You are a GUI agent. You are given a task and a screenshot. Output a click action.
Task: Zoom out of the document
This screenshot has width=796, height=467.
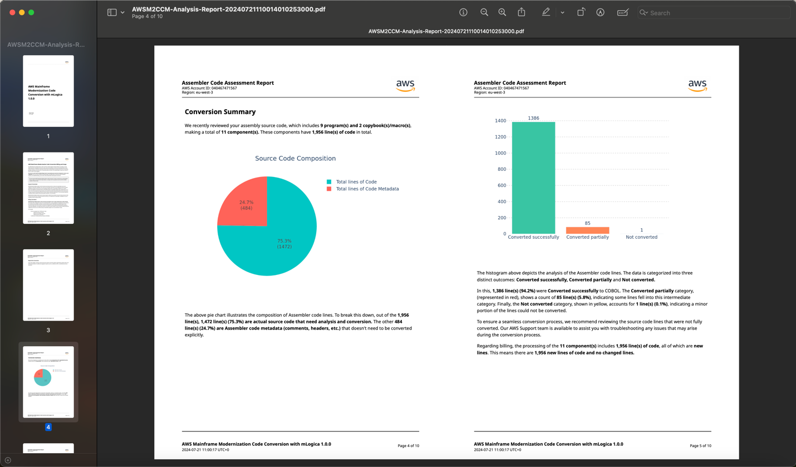484,12
